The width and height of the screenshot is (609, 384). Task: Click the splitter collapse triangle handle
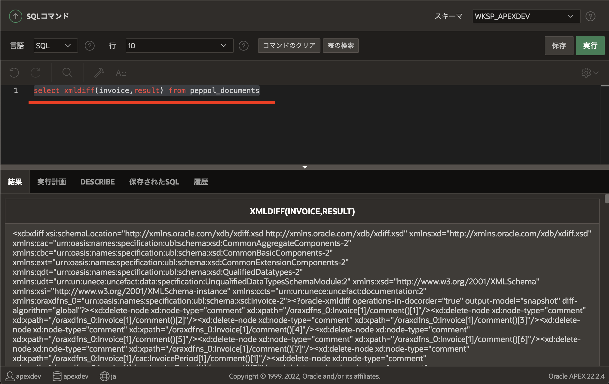click(304, 167)
